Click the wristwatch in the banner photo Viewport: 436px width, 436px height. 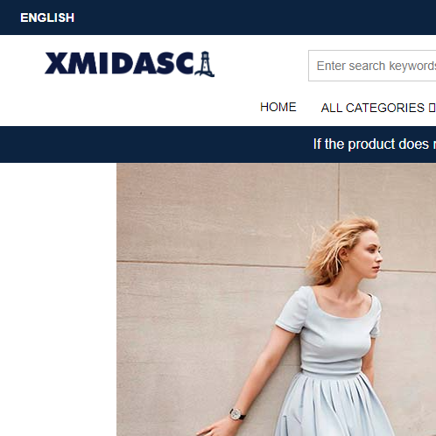(x=236, y=414)
